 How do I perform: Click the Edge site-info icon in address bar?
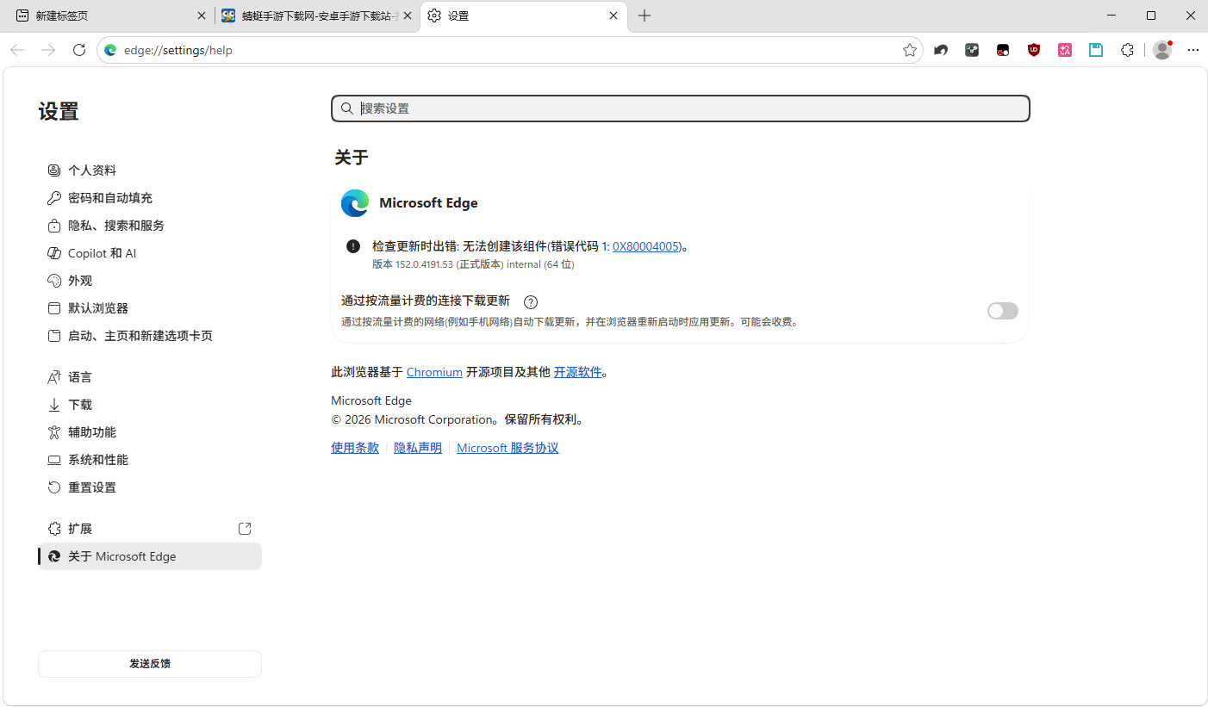click(x=110, y=50)
